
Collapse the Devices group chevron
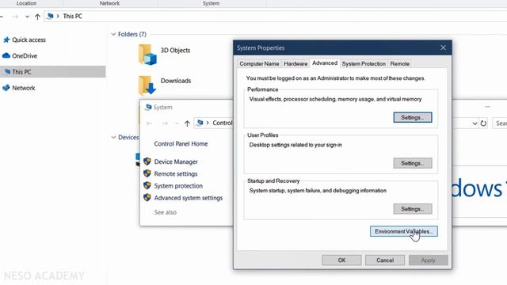point(113,137)
